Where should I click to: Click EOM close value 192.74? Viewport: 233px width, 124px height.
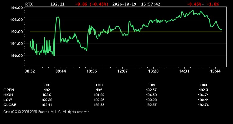(203, 105)
